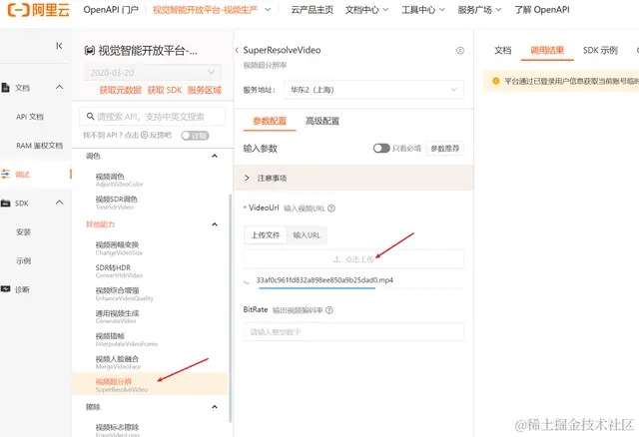639x437 pixels.
Task: Open 了解 OpenAPI in the top navigation
Action: click(x=542, y=10)
